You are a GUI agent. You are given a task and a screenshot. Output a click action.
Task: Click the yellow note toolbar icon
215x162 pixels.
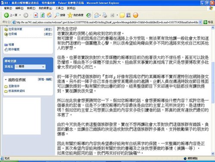coord(122,15)
